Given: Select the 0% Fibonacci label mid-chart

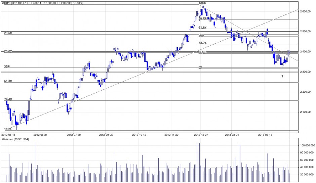Looking at the screenshot, I should coord(200,67).
